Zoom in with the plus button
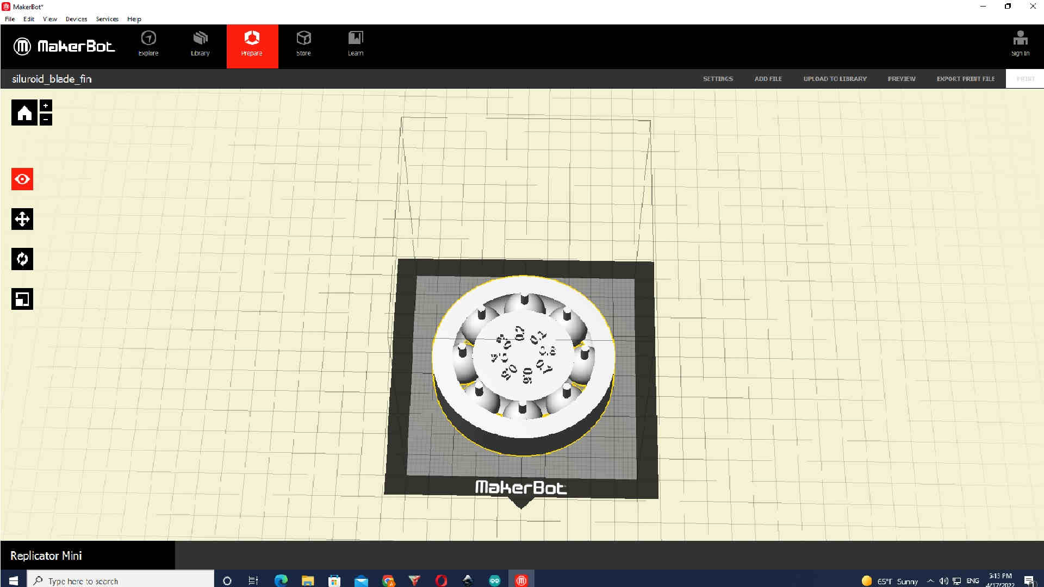This screenshot has height=587, width=1044. coord(46,105)
